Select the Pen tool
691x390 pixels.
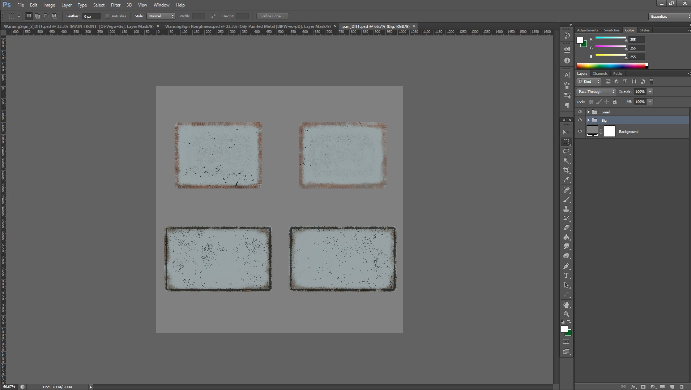point(566,266)
